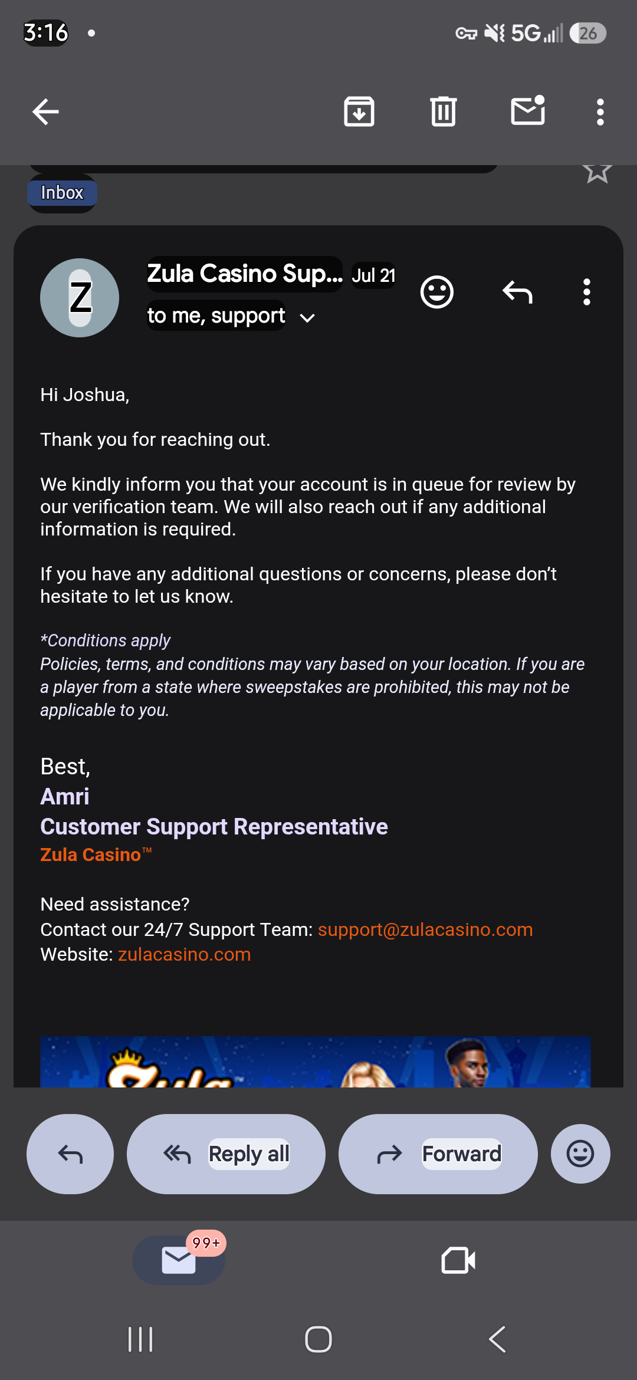Image resolution: width=637 pixels, height=1380 pixels.
Task: Archive this email with the box icon
Action: tap(359, 111)
